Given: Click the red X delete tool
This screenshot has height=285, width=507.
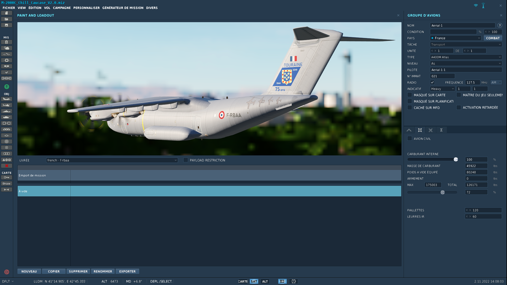Looking at the screenshot, I should point(7,166).
